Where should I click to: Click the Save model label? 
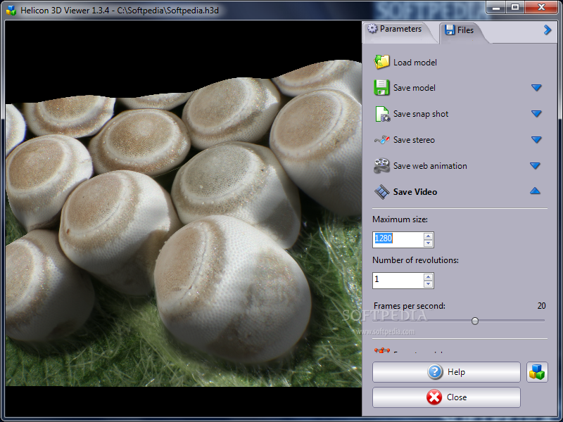pos(415,88)
